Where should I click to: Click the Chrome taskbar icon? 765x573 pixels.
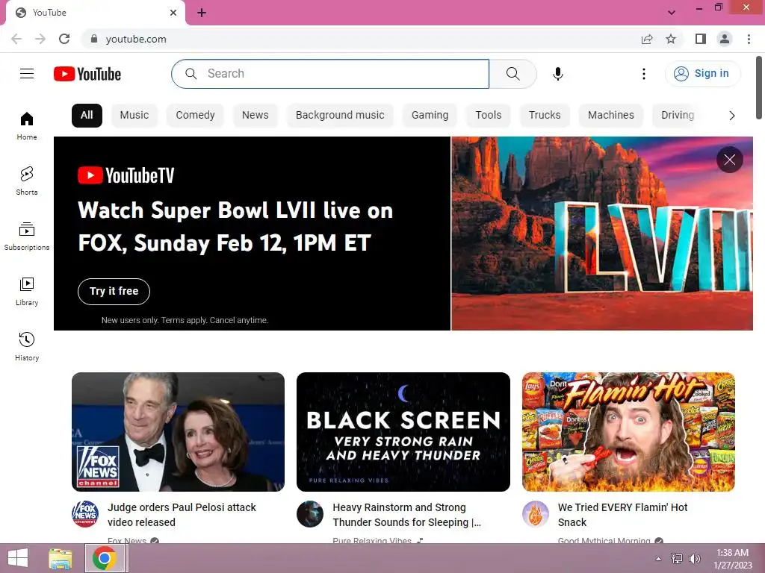pos(104,558)
